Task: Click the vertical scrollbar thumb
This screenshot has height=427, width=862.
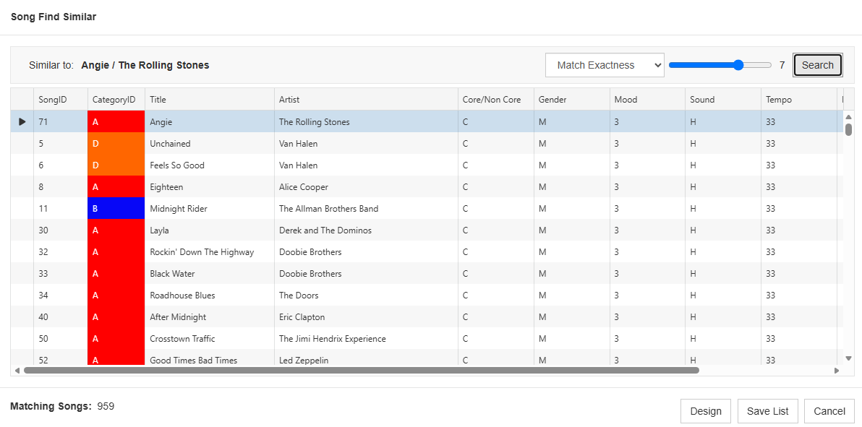Action: pyautogui.click(x=848, y=130)
